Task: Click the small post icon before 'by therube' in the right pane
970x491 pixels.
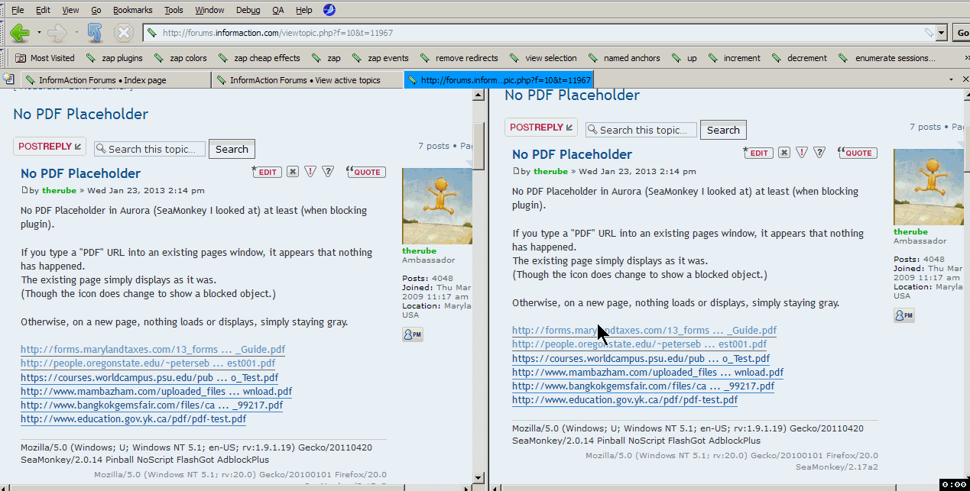Action: (516, 171)
